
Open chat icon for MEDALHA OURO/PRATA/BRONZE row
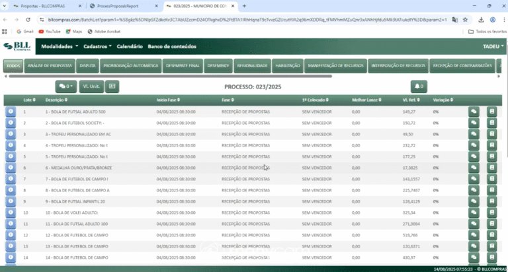(474, 168)
